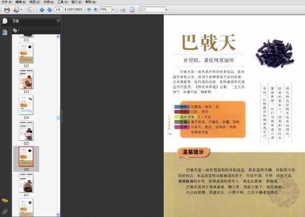Click the zoom out minus button
This screenshot has width=305, height=217.
(89, 9)
